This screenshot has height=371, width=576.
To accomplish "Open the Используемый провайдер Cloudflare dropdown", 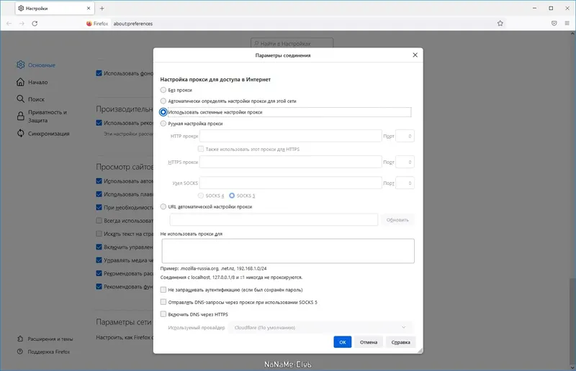I will [x=320, y=327].
